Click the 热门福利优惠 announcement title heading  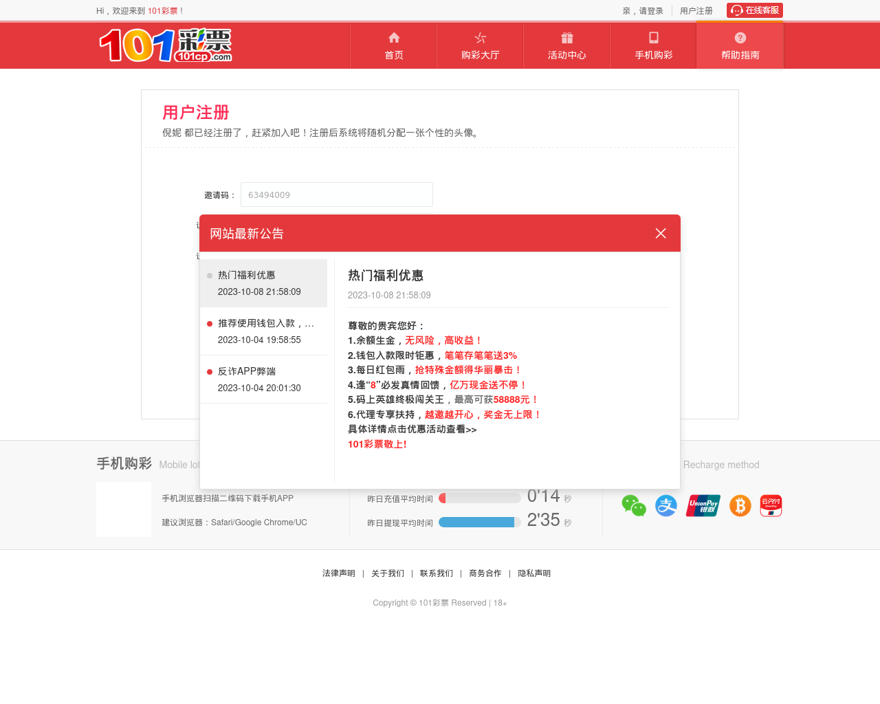(386, 275)
